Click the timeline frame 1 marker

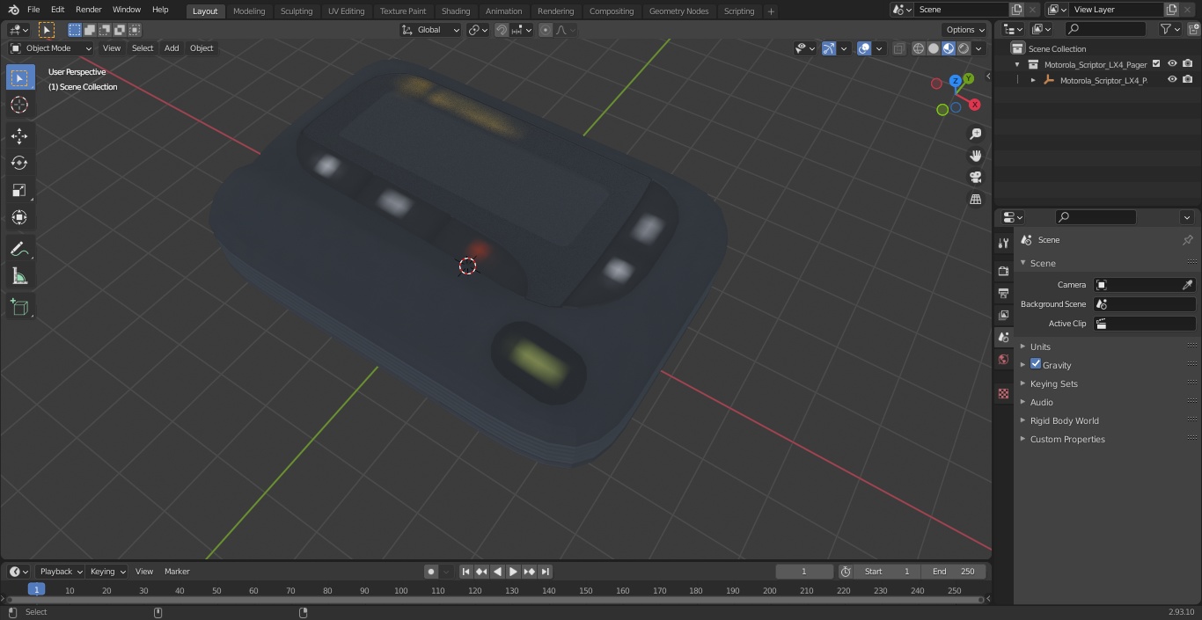[x=36, y=589]
